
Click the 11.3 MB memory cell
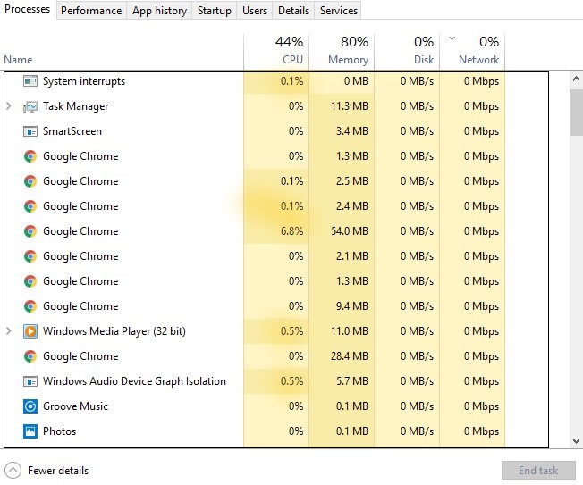(342, 106)
